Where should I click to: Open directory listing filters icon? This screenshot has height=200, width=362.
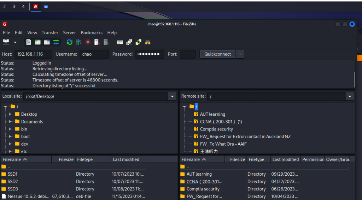click(x=120, y=42)
